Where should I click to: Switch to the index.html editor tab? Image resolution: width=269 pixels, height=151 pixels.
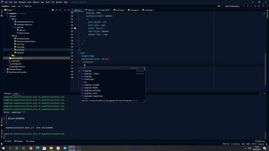(x=105, y=10)
